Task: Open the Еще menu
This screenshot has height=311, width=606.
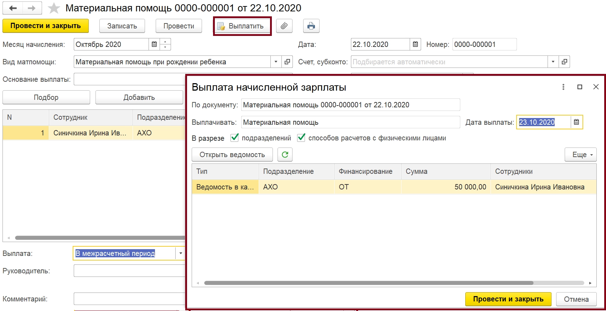Action: (580, 155)
